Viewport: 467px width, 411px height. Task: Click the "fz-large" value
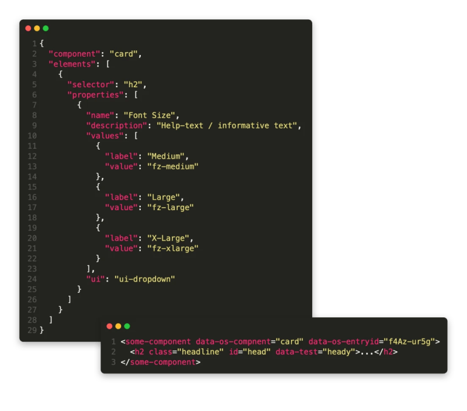pyautogui.click(x=170, y=208)
